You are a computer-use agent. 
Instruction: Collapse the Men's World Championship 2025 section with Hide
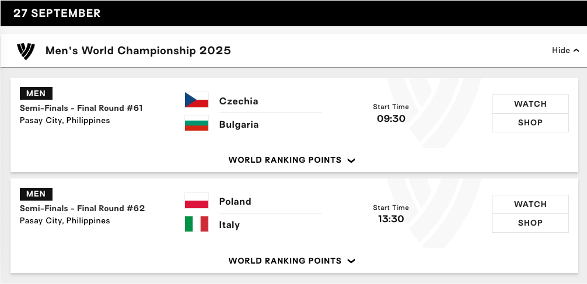pos(565,51)
